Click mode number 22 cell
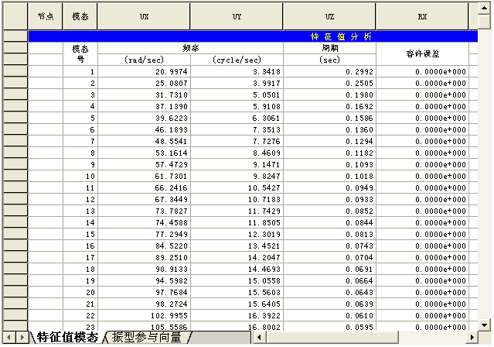494x347 pixels. click(x=80, y=316)
